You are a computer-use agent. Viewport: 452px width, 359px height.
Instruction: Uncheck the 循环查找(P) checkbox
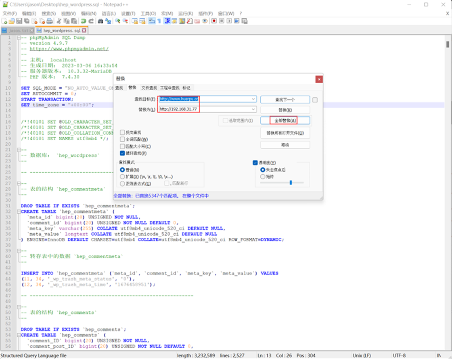[122, 153]
